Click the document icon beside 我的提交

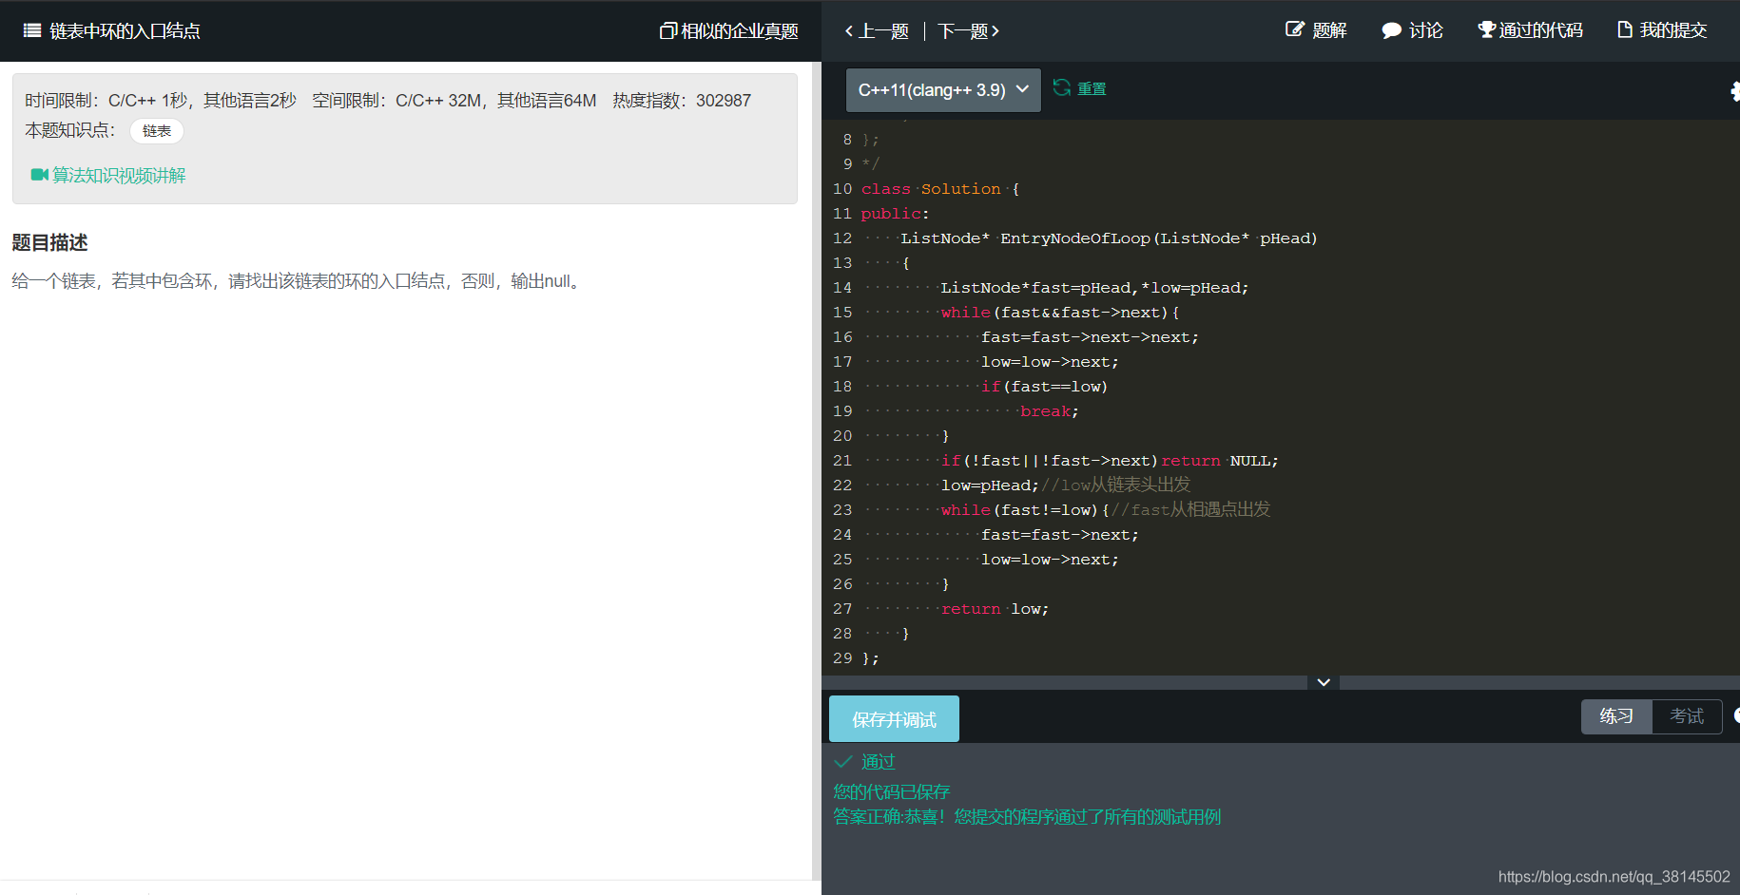[x=1625, y=29]
